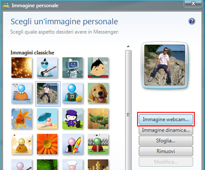
Task: Grab the image list scrollbar thumb
Action: click(128, 110)
